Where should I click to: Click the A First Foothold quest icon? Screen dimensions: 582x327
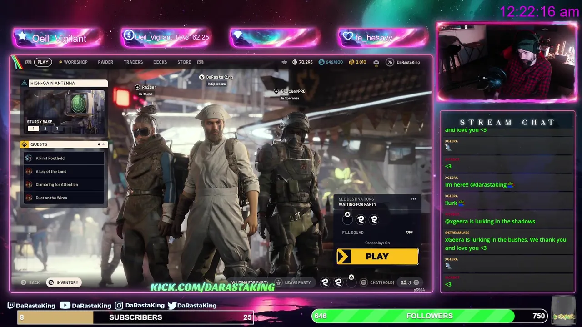pyautogui.click(x=29, y=158)
